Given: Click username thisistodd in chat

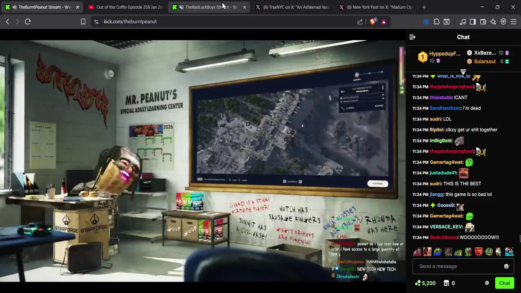Looking at the screenshot, I should [x=441, y=98].
